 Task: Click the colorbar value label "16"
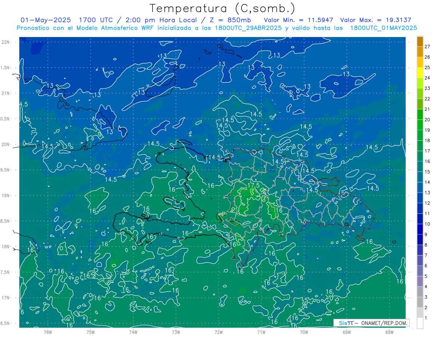[428, 161]
